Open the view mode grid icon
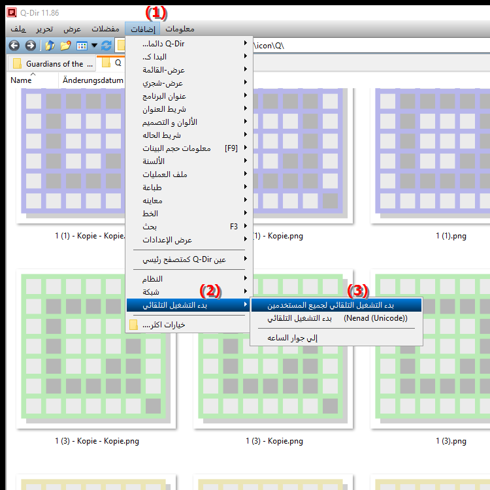 tap(82, 46)
